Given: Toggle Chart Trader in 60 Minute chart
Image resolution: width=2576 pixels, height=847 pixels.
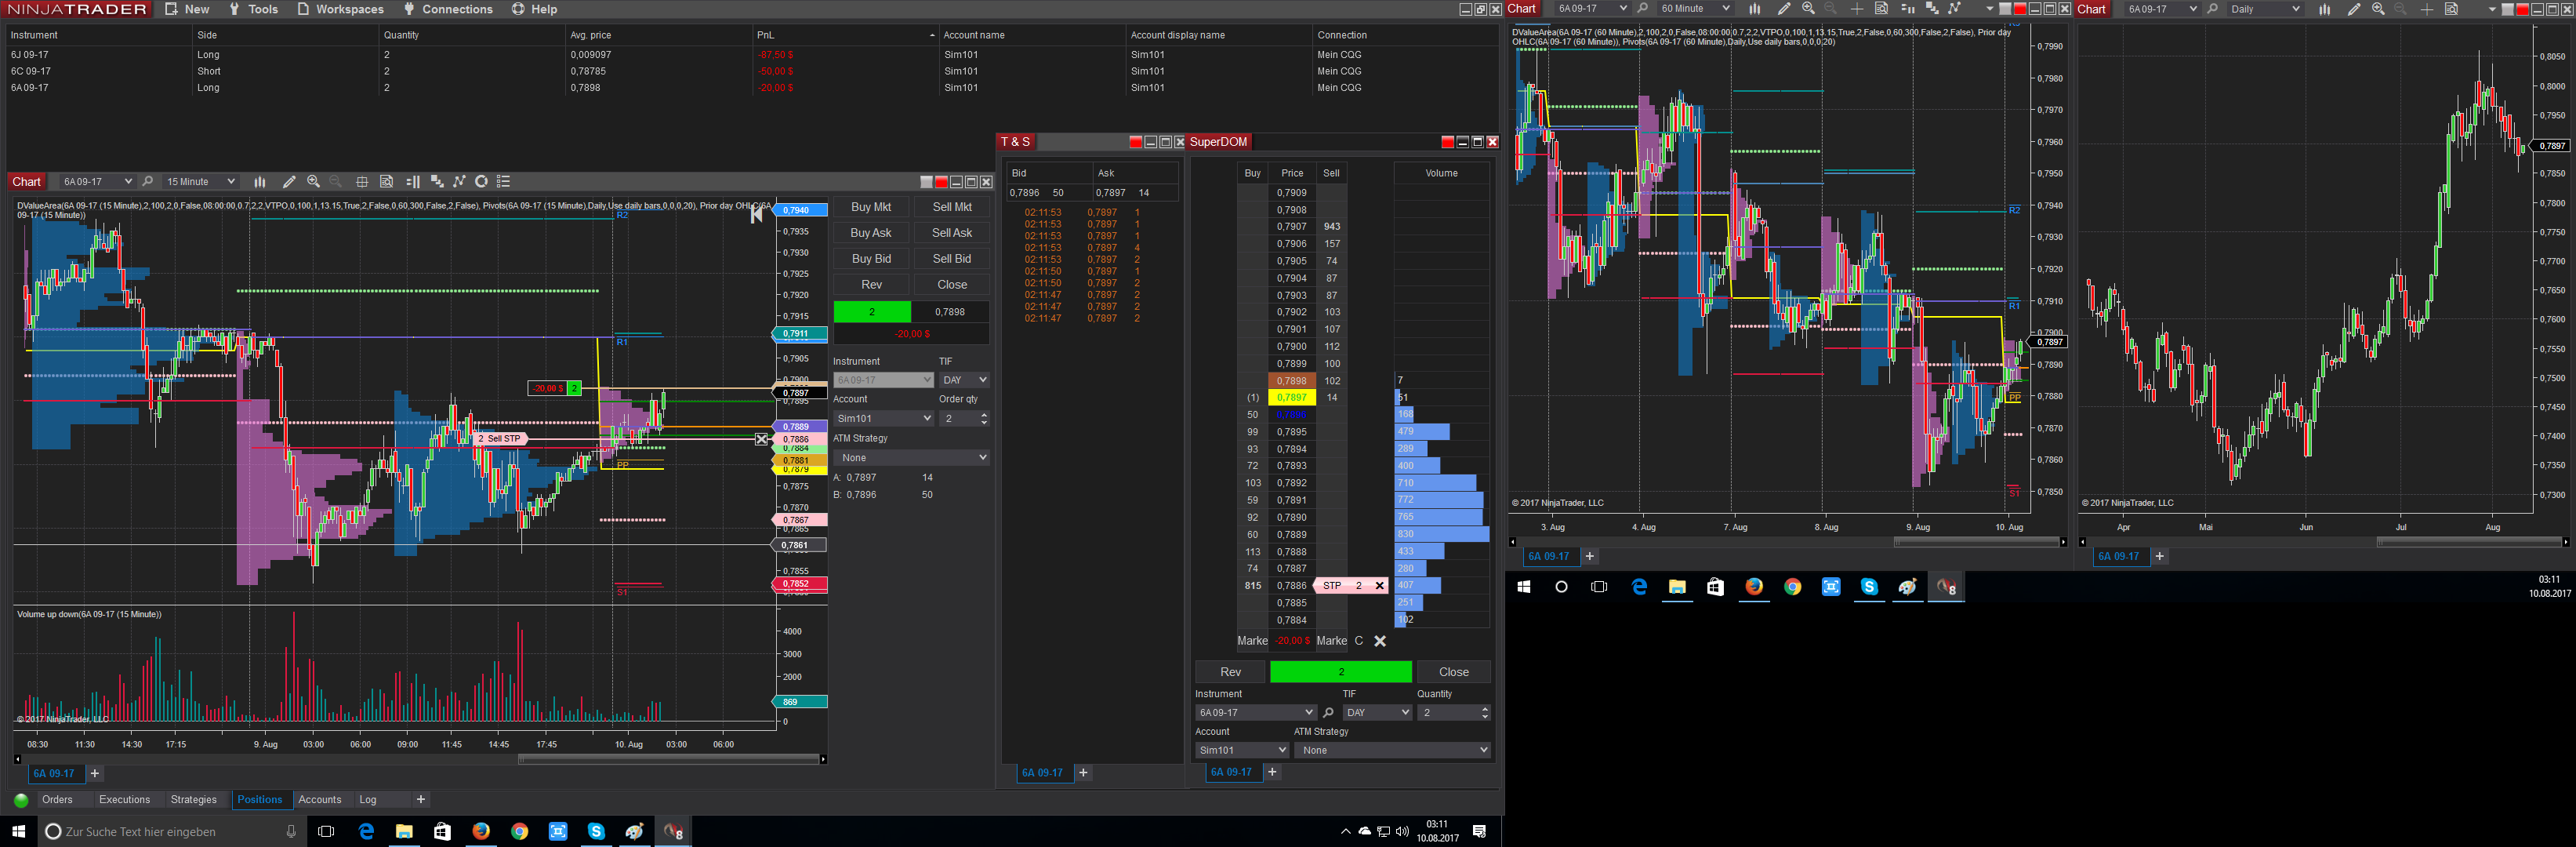Looking at the screenshot, I should point(1907,9).
